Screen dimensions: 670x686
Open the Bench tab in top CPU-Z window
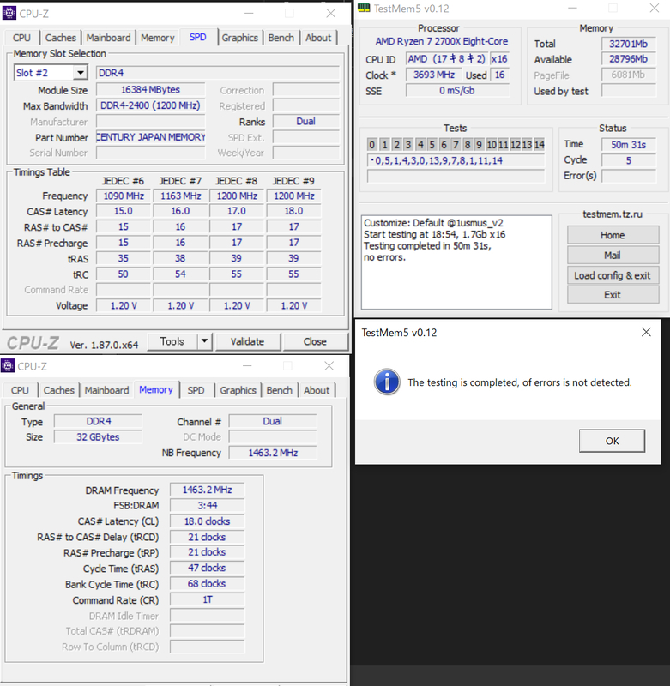coord(281,38)
